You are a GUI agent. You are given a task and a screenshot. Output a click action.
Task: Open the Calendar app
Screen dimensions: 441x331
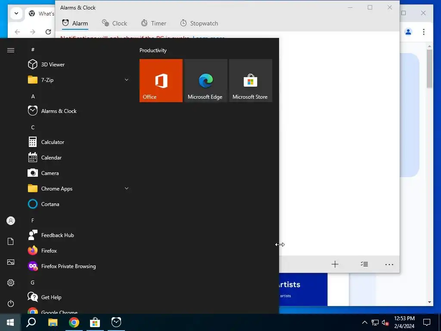(79, 158)
